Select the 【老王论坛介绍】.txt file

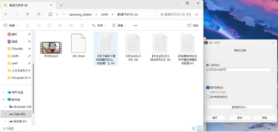(x=133, y=47)
